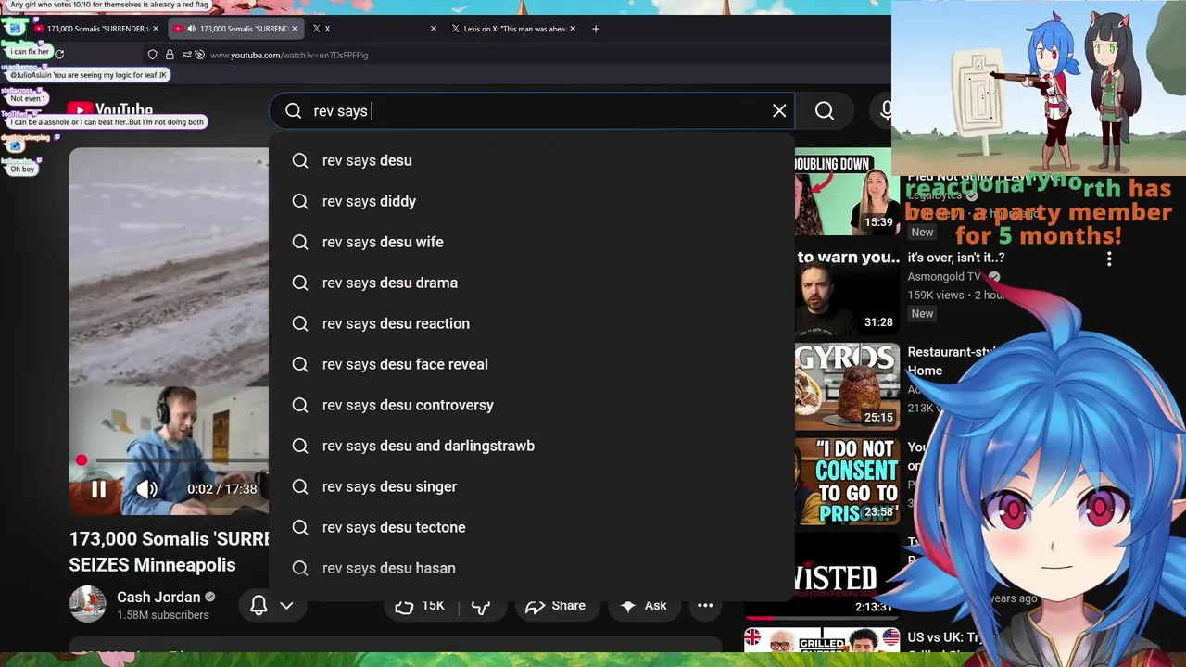Choose 'rev says desu and darlingstrawb' suggestion
This screenshot has height=667, width=1186.
(532, 446)
